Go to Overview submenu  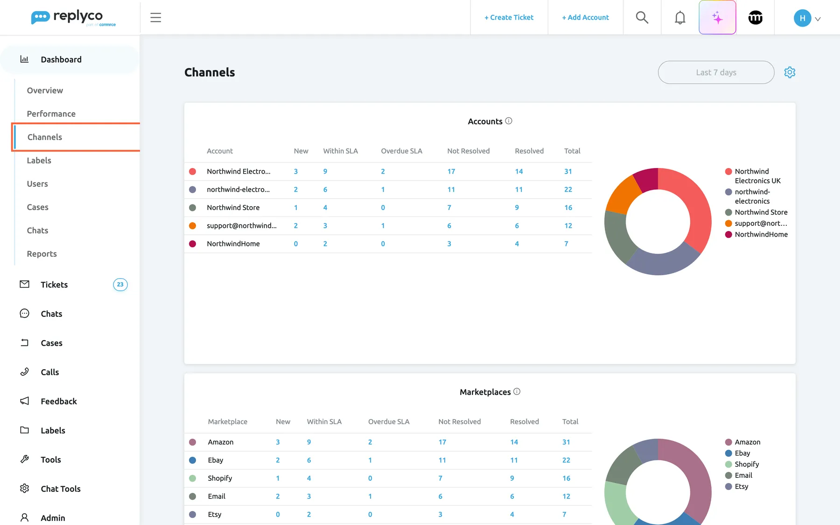(x=45, y=91)
